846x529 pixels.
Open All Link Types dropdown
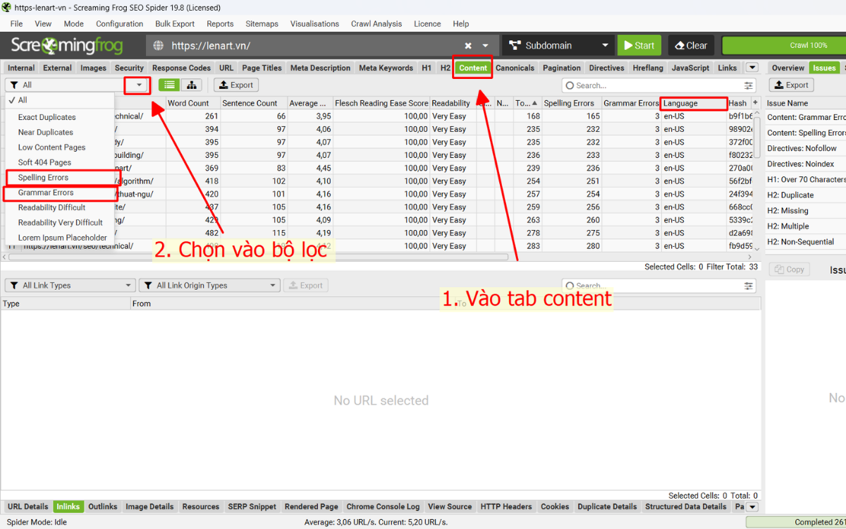tap(69, 286)
